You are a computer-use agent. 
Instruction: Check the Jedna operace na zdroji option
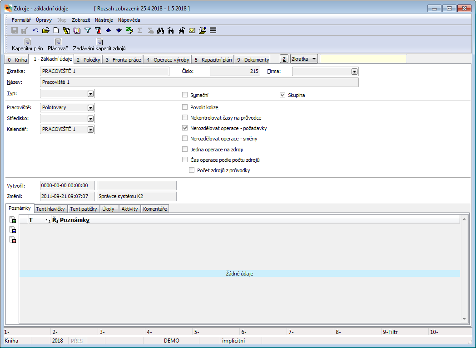coord(185,149)
